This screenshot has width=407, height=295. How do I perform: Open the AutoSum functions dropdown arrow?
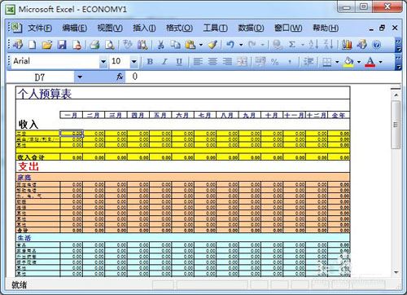[x=303, y=45]
